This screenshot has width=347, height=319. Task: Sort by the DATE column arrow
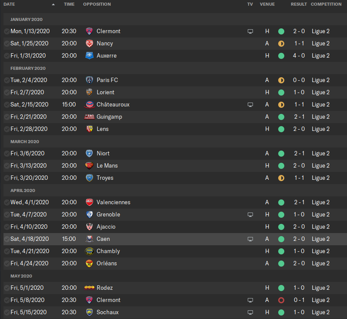click(x=53, y=4)
